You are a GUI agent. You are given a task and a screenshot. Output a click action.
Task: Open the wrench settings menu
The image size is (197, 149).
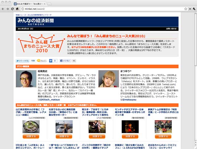point(194,9)
